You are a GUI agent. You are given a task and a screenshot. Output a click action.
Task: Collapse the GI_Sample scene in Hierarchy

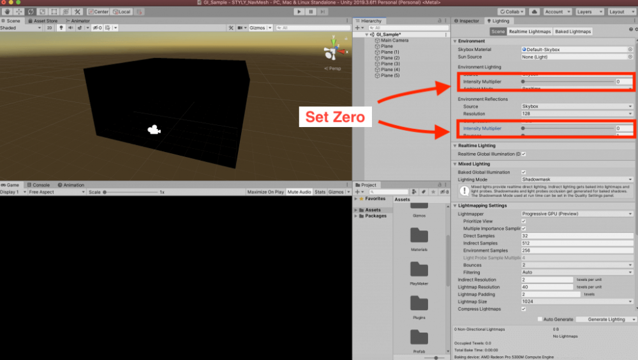367,34
